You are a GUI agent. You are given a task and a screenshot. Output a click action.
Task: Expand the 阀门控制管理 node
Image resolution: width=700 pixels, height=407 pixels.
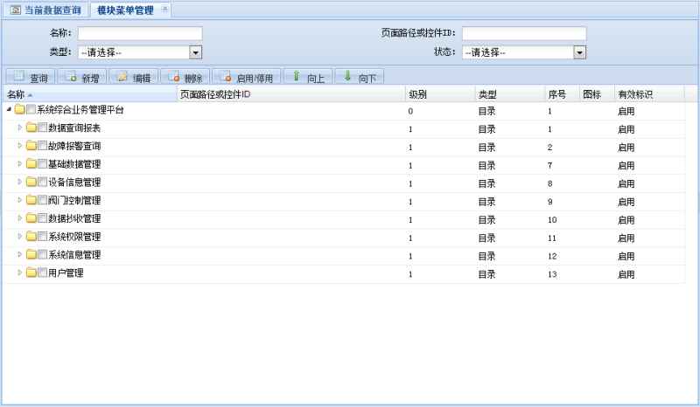(x=19, y=200)
